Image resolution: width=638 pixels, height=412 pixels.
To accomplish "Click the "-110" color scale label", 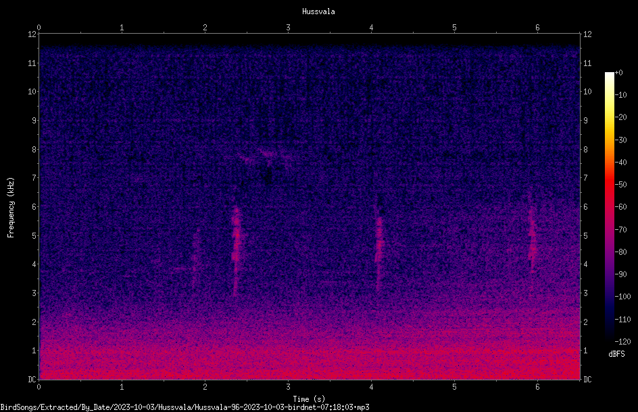I will coord(622,320).
